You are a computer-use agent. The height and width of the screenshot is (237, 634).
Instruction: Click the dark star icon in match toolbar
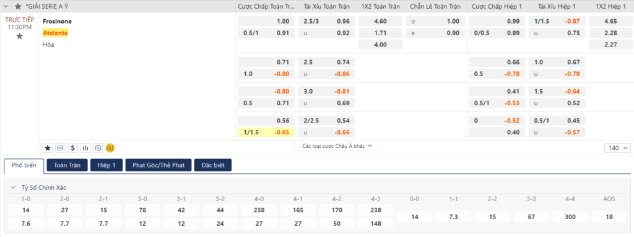click(48, 148)
